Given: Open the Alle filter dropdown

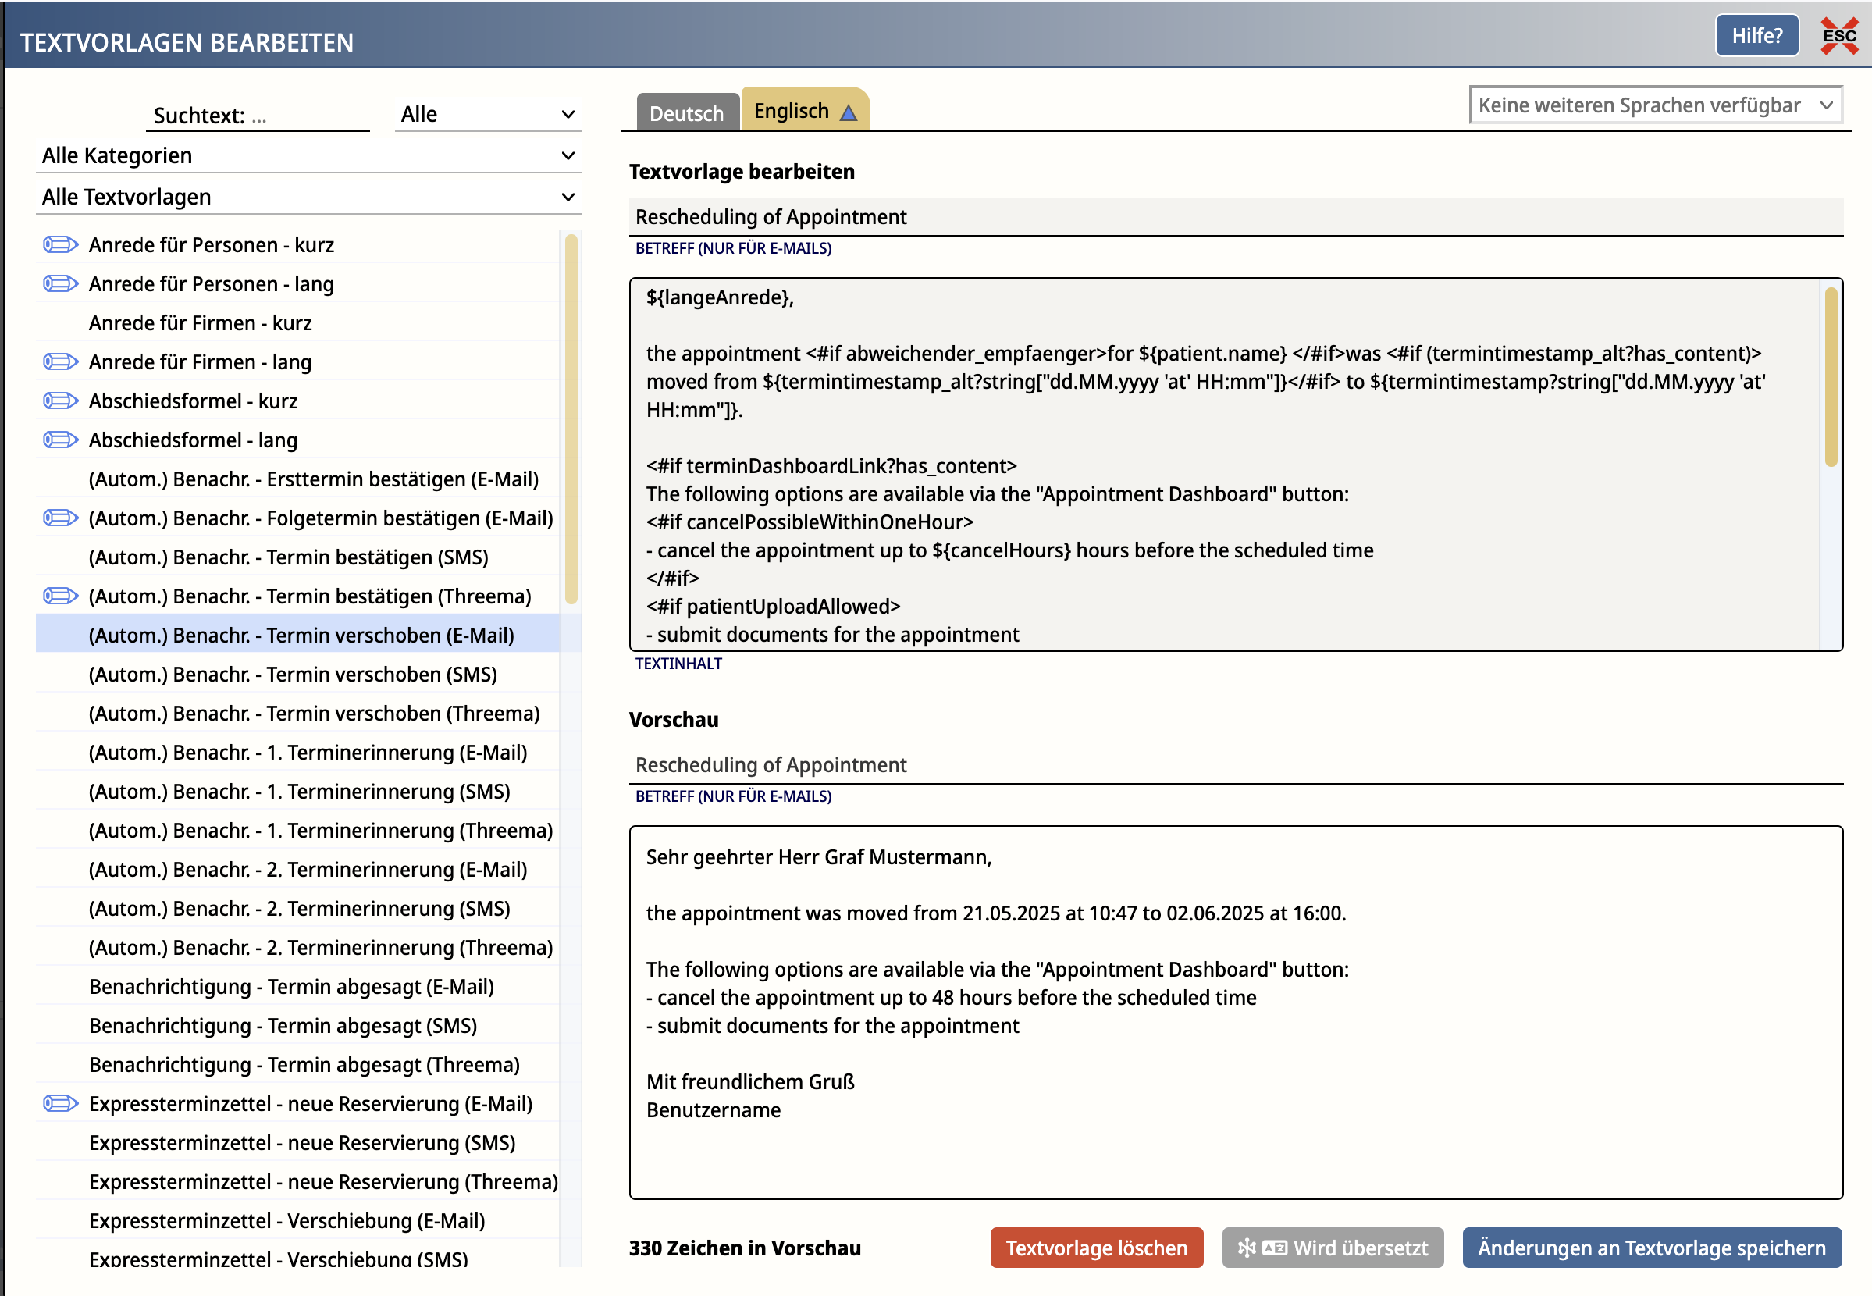Looking at the screenshot, I should [x=488, y=115].
